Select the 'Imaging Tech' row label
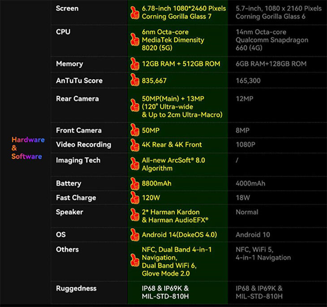This screenshot has width=327, height=307. 78,160
